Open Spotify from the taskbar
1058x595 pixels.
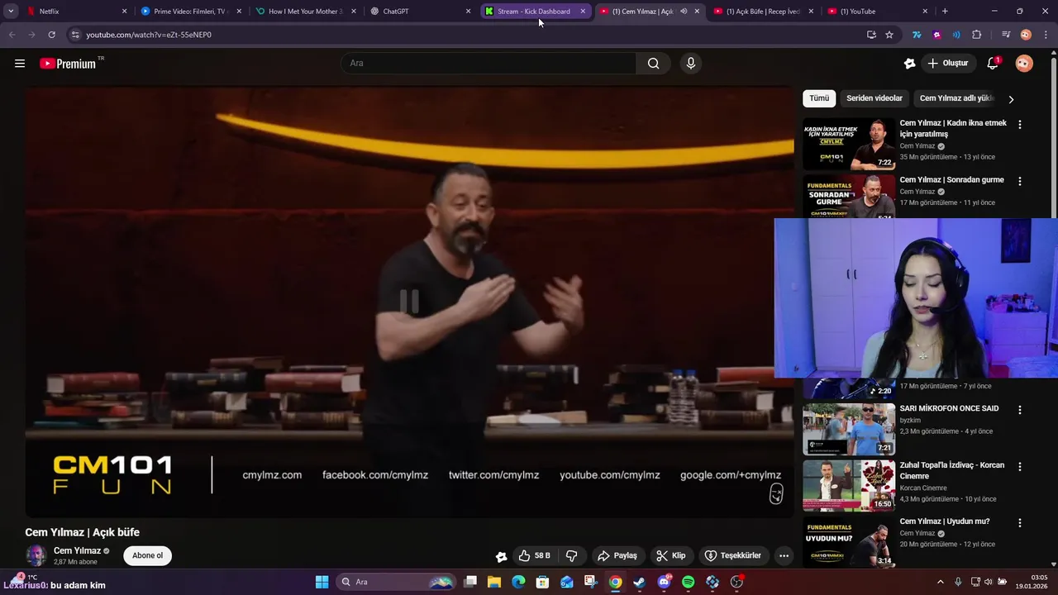coord(688,582)
